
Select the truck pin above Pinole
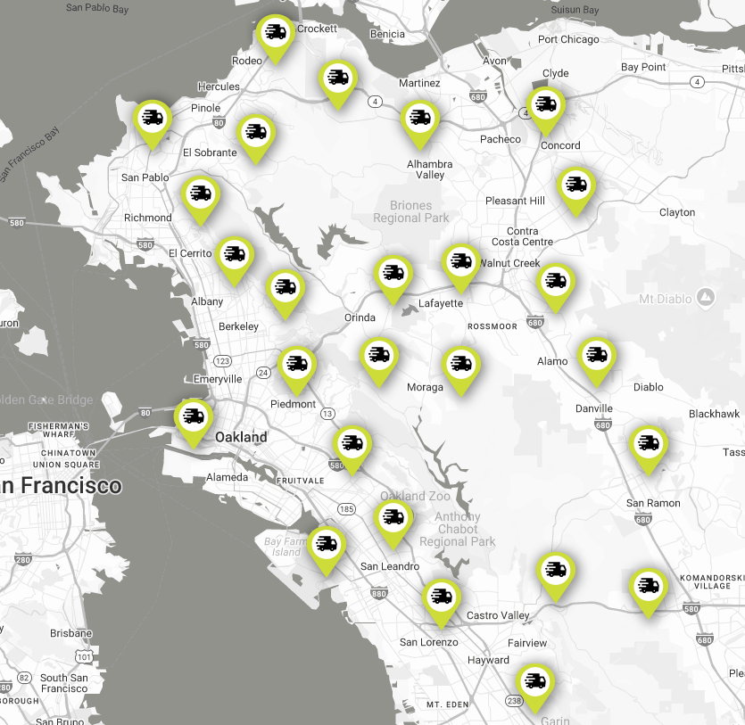tap(153, 119)
